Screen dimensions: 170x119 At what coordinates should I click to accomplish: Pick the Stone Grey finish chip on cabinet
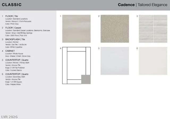point(86,79)
